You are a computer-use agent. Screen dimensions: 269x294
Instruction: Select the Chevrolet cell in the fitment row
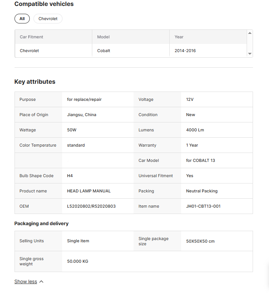[29, 51]
